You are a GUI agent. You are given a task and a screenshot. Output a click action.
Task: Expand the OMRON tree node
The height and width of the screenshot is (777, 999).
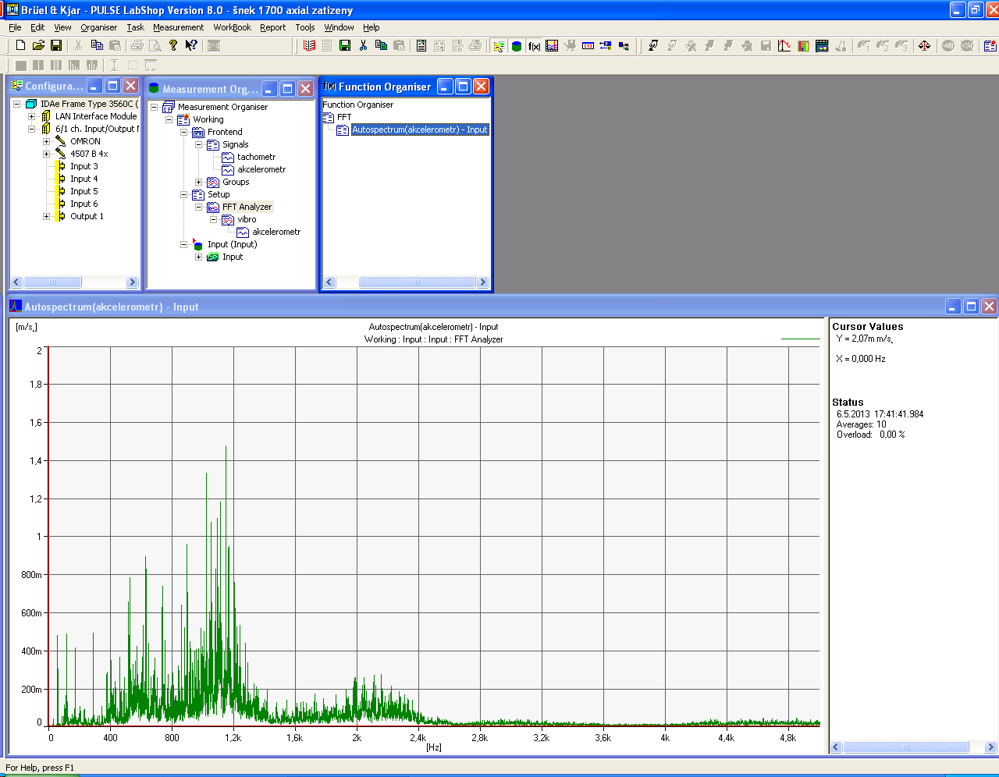point(47,141)
